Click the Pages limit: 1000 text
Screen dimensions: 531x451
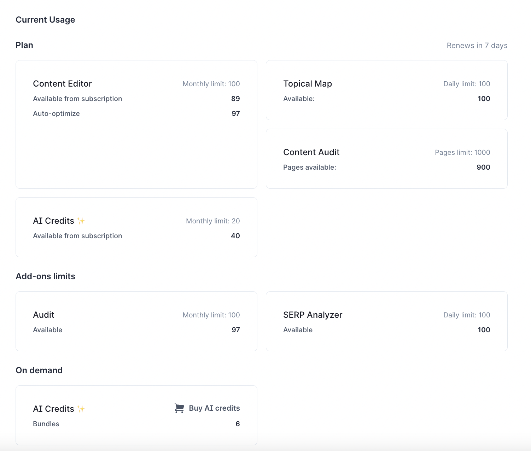coord(462,152)
